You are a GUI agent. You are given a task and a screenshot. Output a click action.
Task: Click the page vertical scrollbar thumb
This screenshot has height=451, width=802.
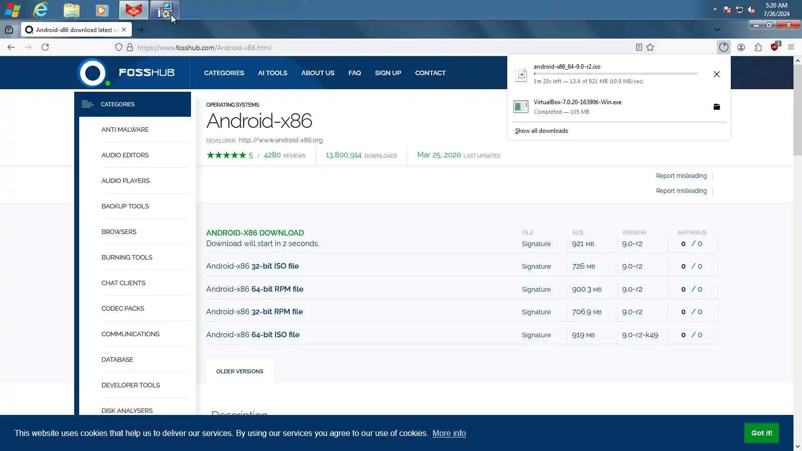coord(797,110)
